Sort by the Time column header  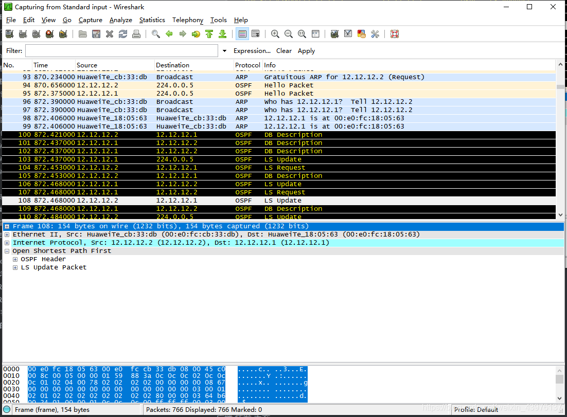pos(54,65)
